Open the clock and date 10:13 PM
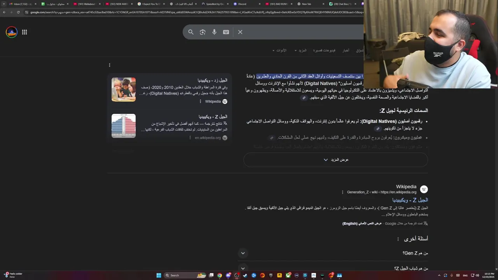The width and height of the screenshot is (498, 280). [x=488, y=275]
